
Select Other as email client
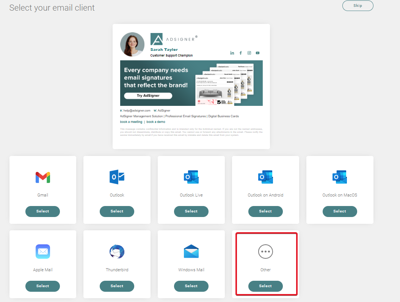(265, 286)
